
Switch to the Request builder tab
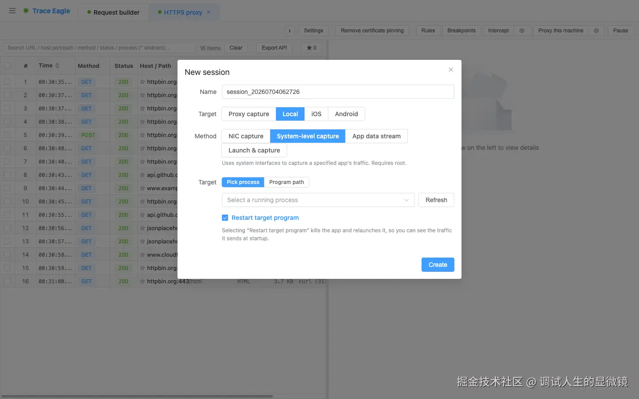(x=114, y=12)
